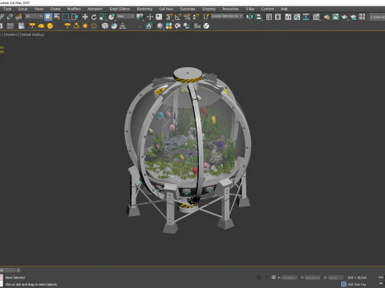This screenshot has width=385, height=288.
Task: Activate the Select Object tool
Action: pos(48,17)
